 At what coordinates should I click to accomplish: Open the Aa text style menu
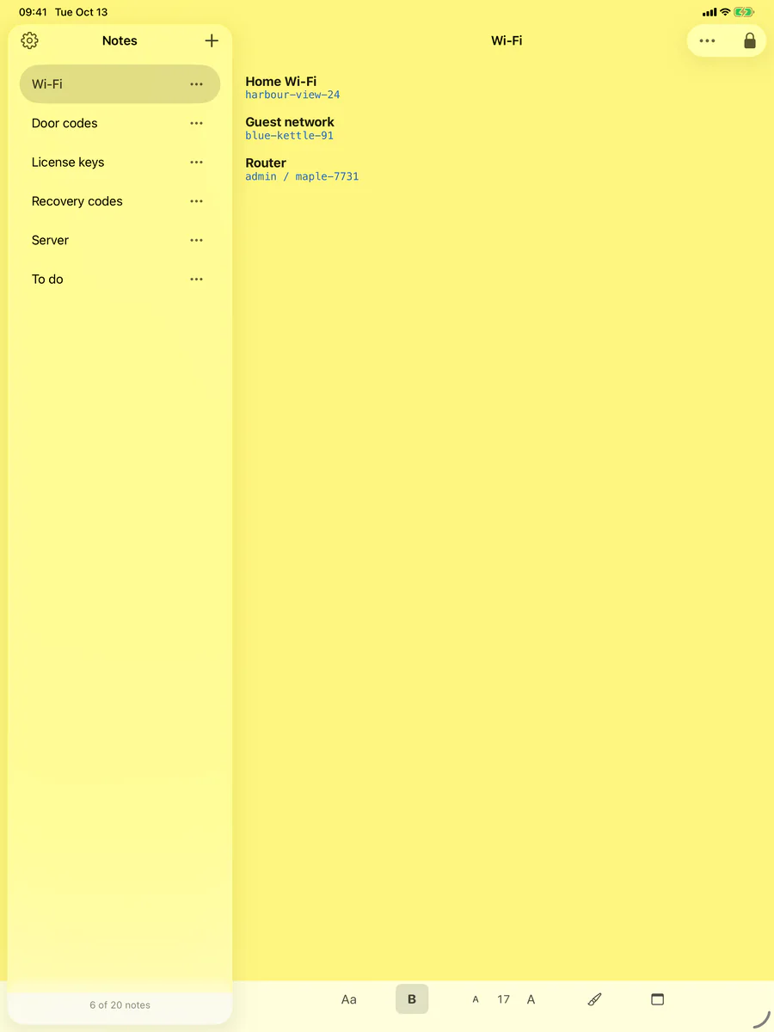click(348, 999)
